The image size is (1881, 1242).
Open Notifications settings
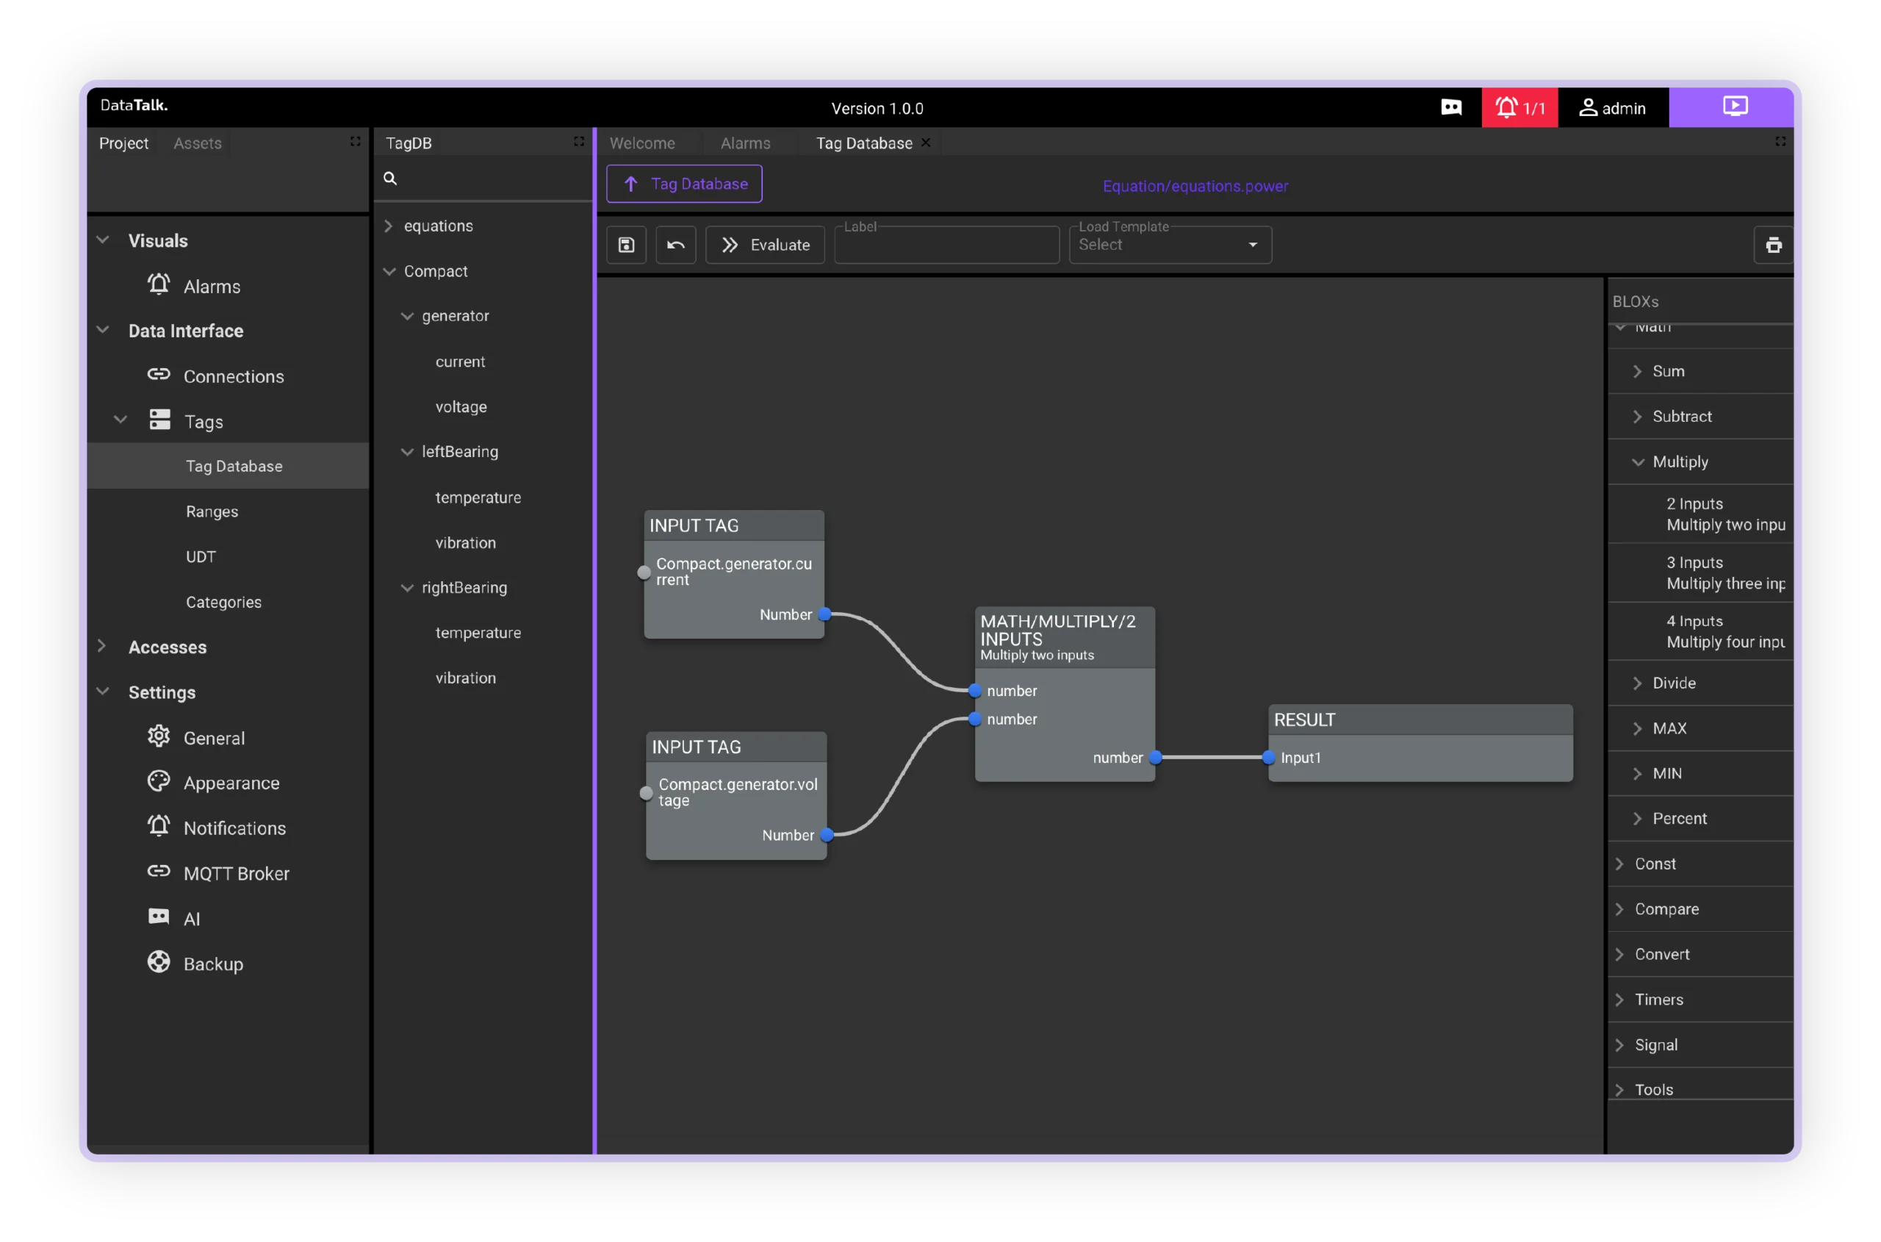234,828
